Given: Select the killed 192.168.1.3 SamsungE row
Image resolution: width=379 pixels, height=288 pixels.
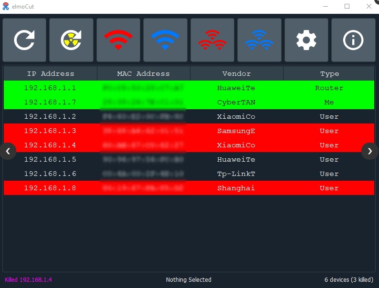Looking at the screenshot, I should click(189, 131).
